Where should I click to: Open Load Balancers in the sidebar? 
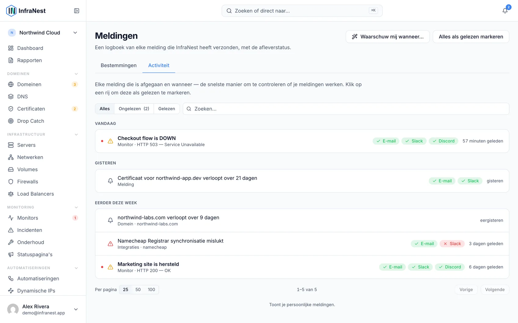tap(43, 194)
